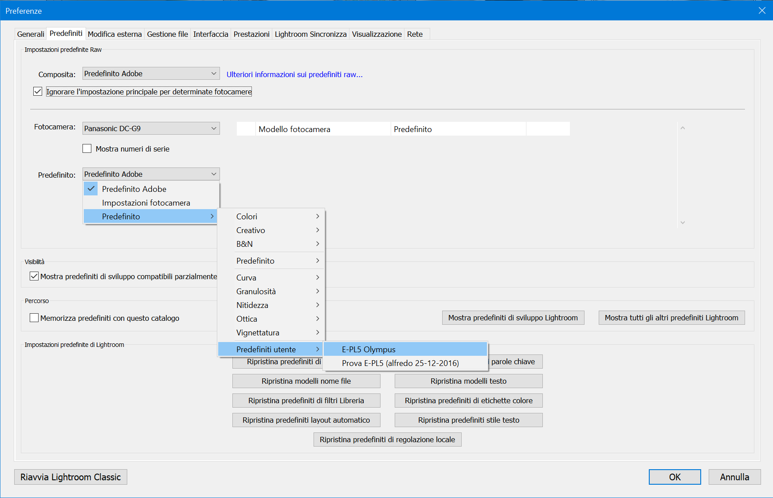Choose 'Prova E-PL5 (alfredo 25-12-2016)' preset
This screenshot has height=498, width=773.
coord(400,363)
